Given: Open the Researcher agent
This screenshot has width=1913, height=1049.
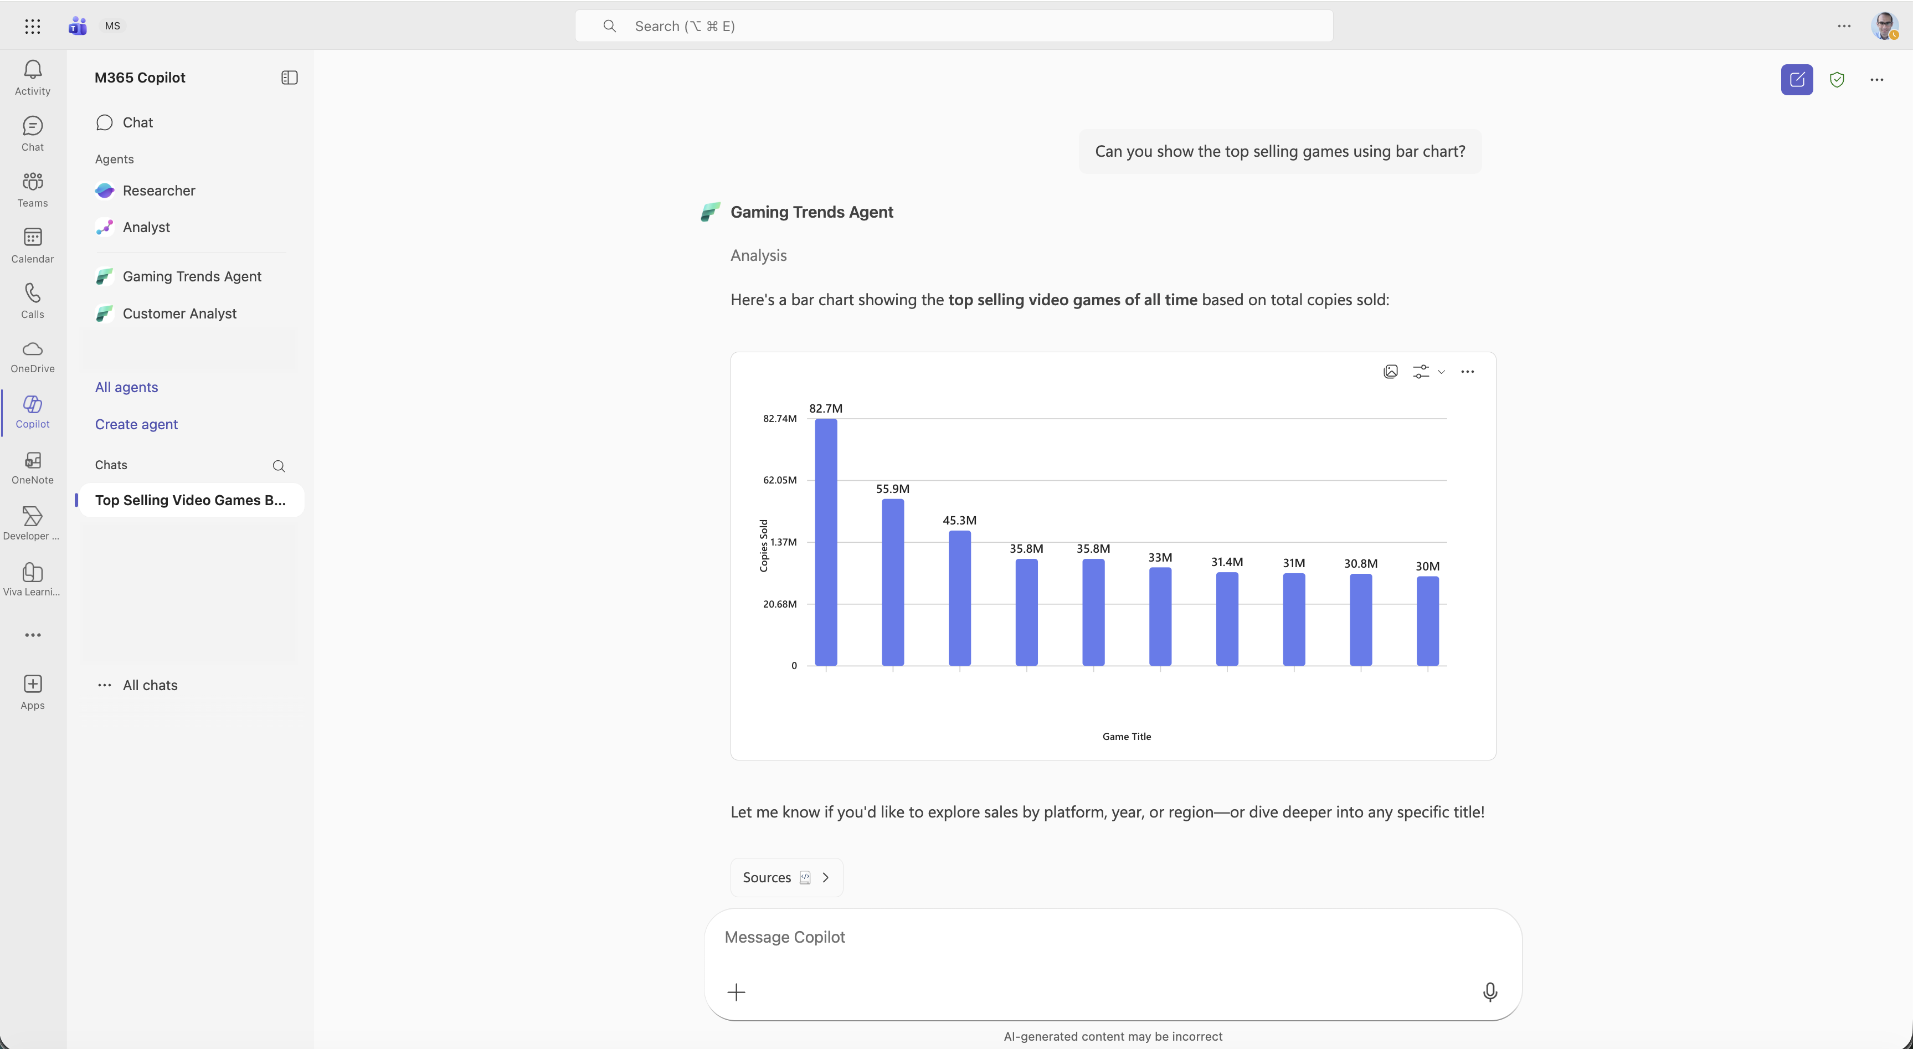Looking at the screenshot, I should tap(159, 190).
